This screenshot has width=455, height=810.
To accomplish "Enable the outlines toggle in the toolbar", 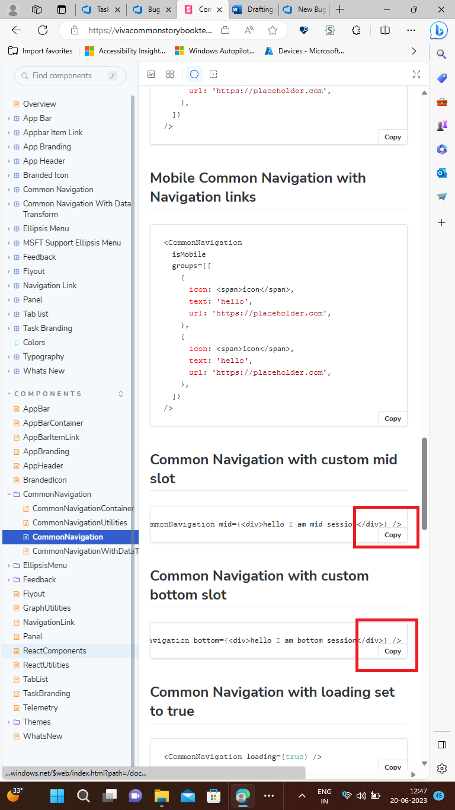I will pyautogui.click(x=194, y=74).
